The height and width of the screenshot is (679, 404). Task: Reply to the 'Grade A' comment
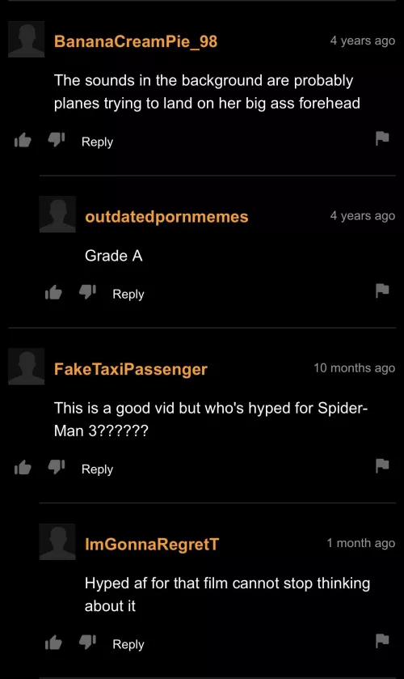(x=128, y=295)
